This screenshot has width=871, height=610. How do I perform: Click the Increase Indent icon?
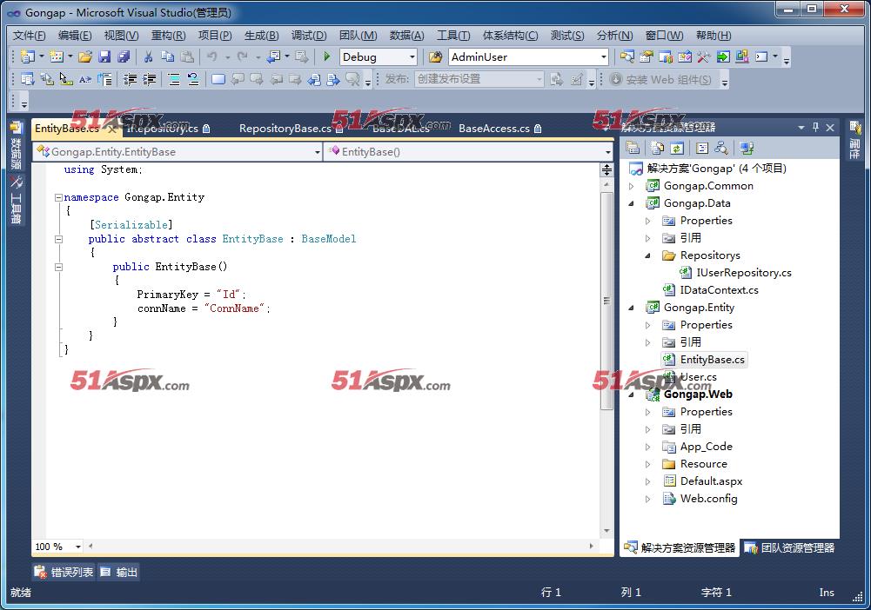click(x=149, y=79)
